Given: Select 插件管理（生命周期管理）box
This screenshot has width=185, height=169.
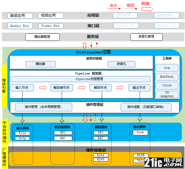Looking at the screenshot, I should coord(43,107).
